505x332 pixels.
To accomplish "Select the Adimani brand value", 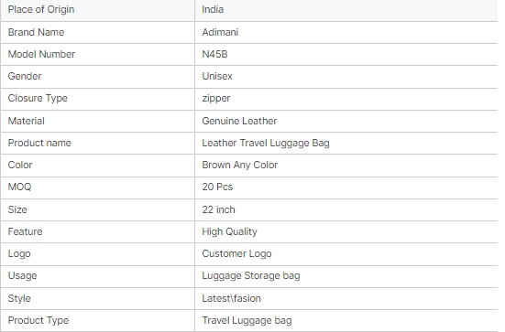I will click(x=220, y=32).
